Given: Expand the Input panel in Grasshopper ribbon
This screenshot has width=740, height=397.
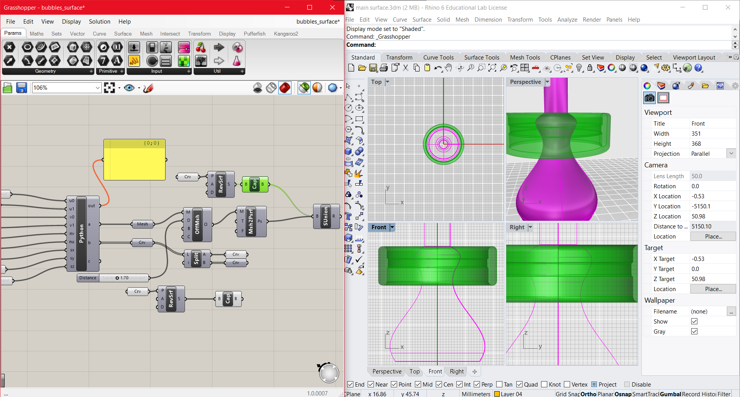Looking at the screenshot, I should click(189, 71).
